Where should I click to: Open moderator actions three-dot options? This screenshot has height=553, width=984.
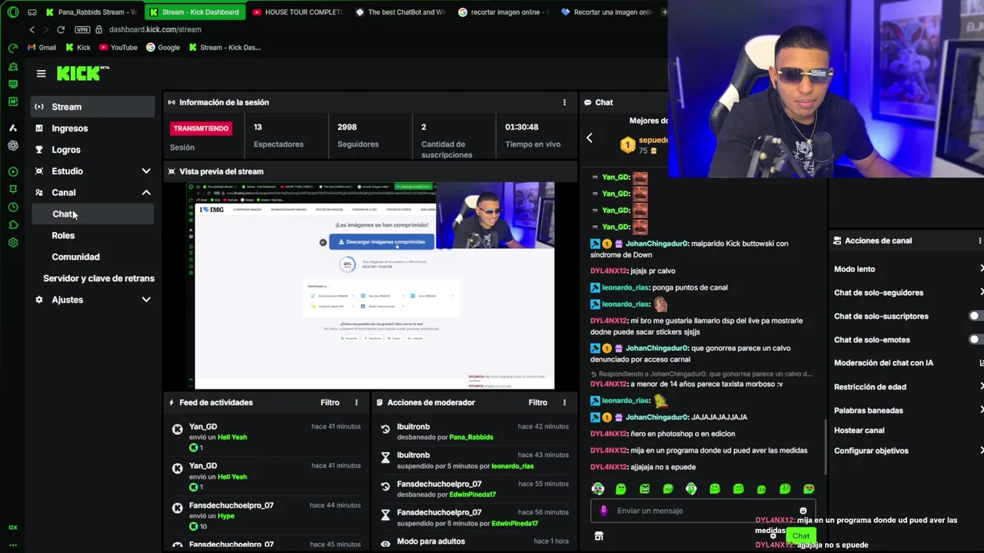pos(564,402)
